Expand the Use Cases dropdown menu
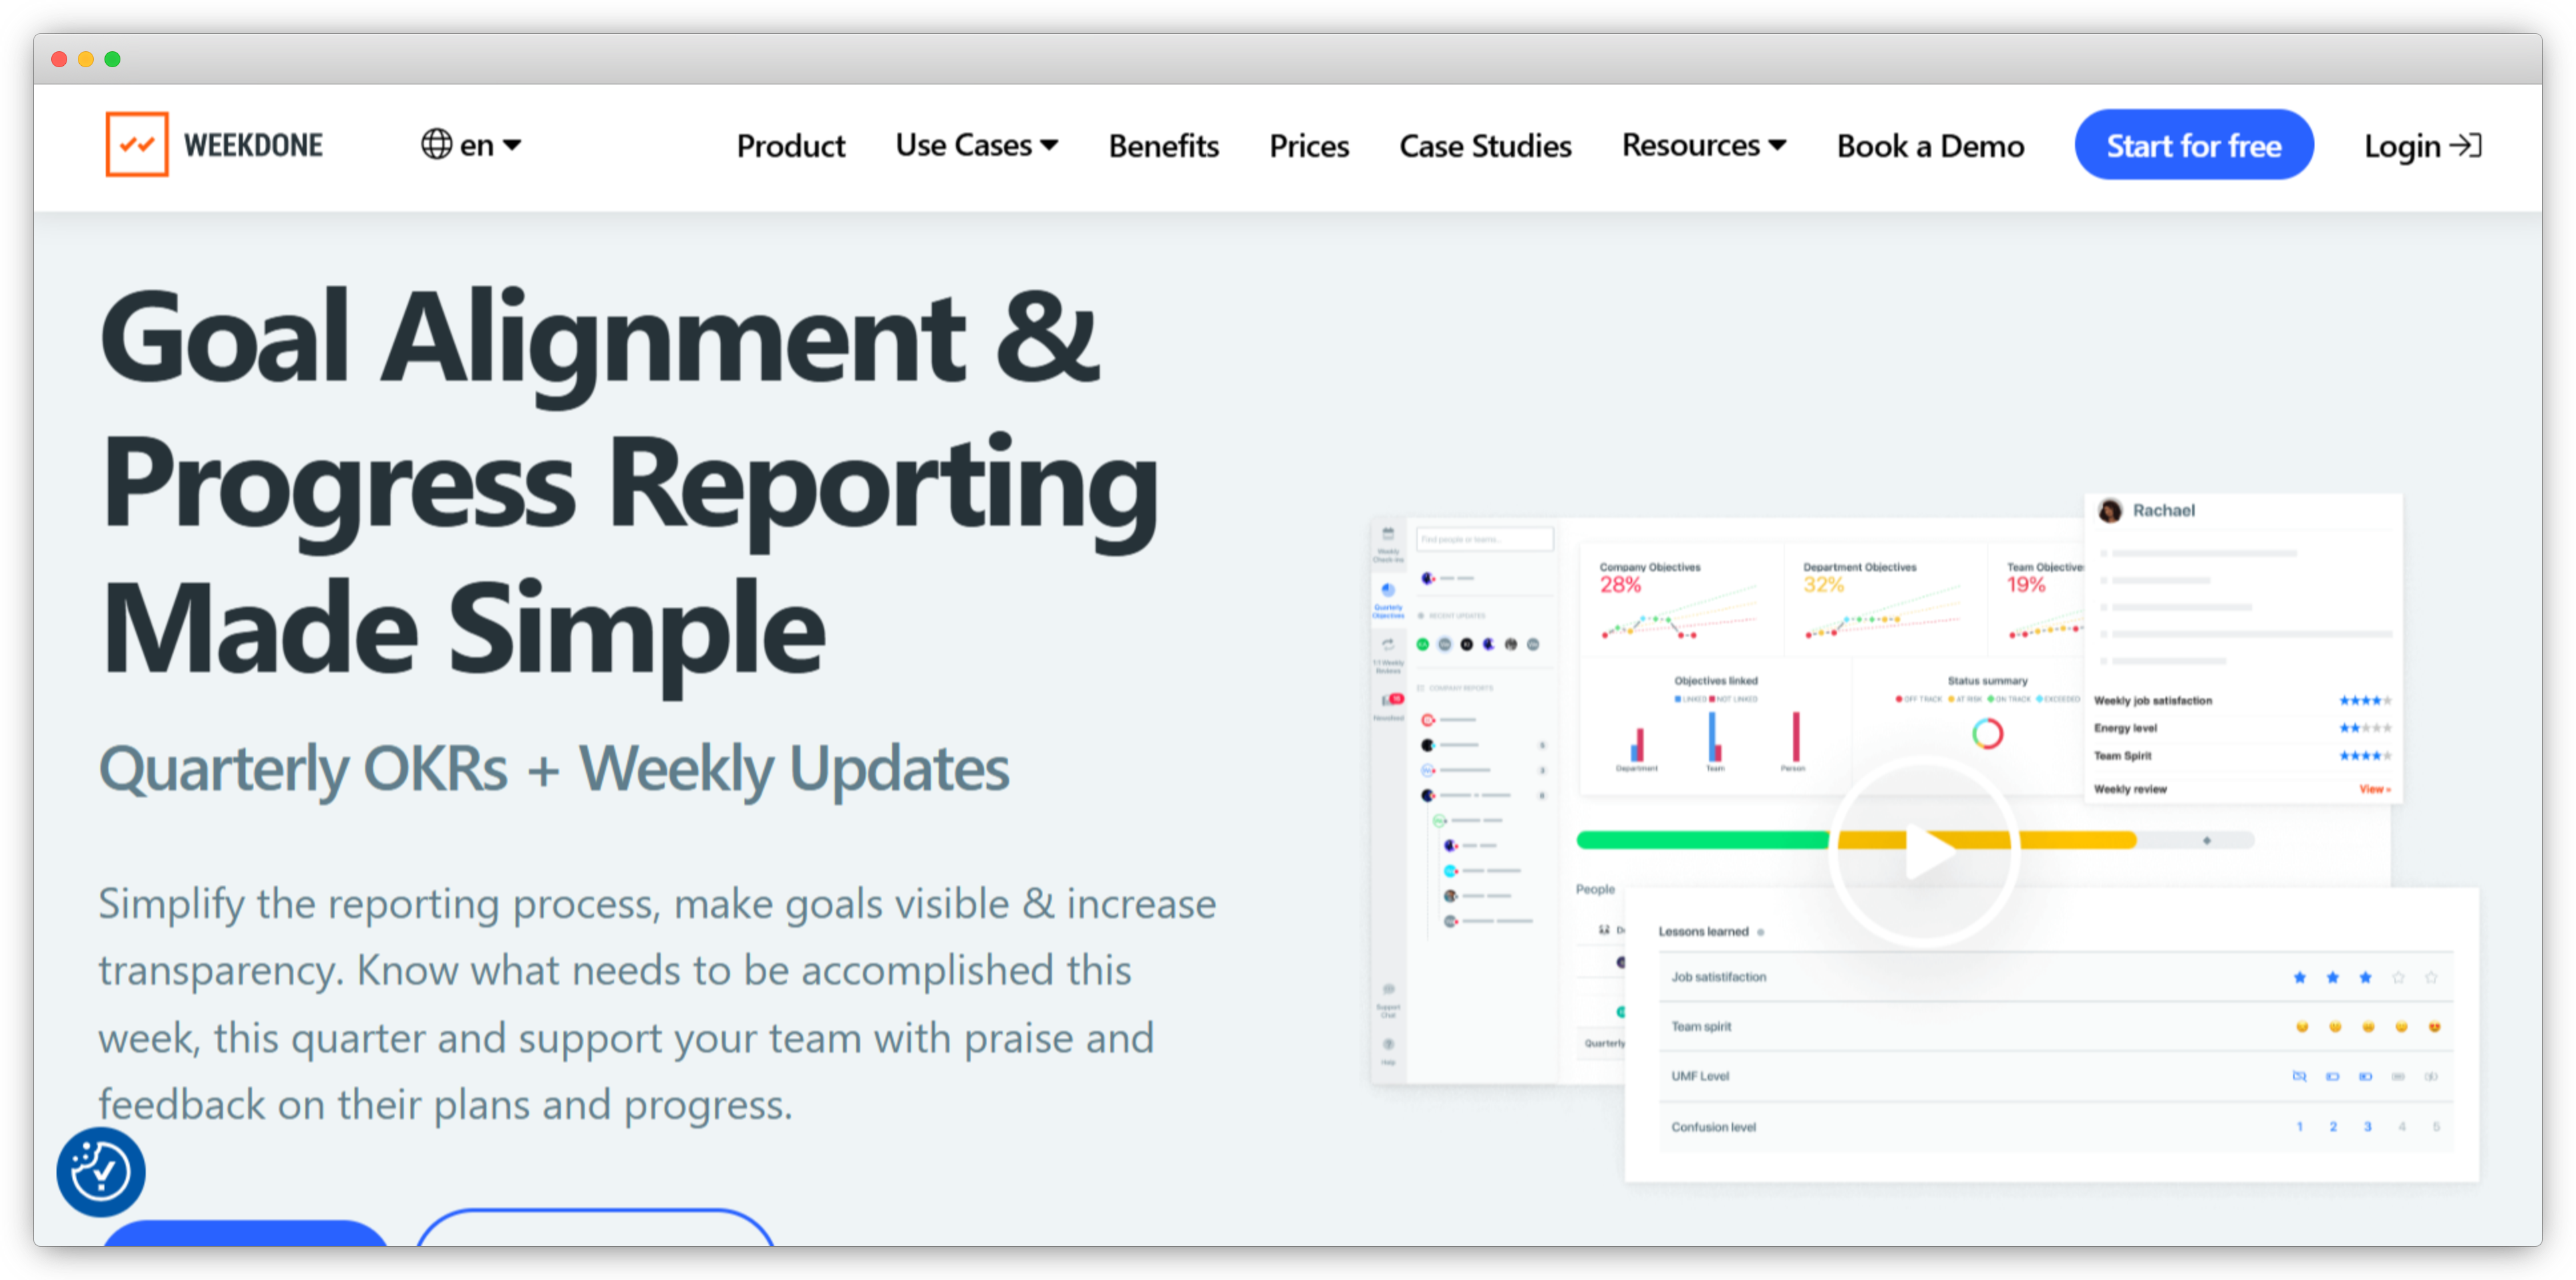 click(976, 146)
